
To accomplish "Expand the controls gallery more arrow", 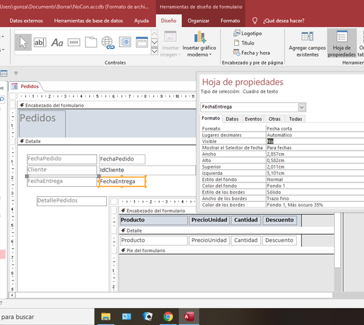I will (154, 51).
